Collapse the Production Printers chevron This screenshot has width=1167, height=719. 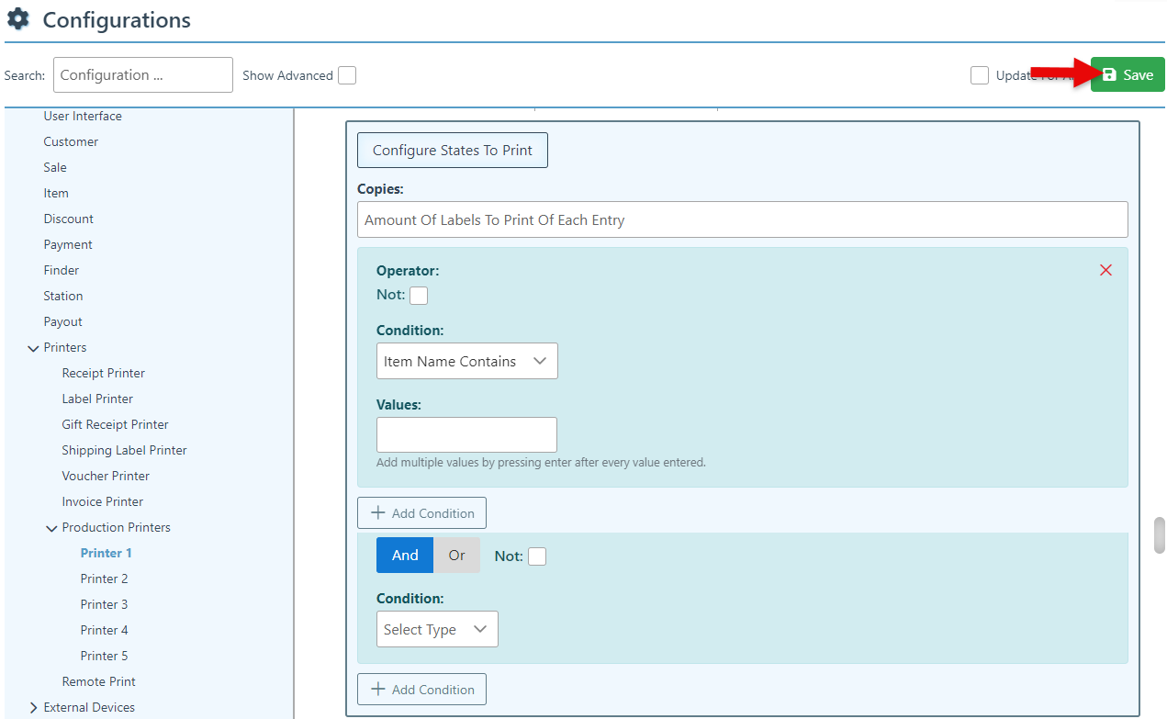[52, 528]
